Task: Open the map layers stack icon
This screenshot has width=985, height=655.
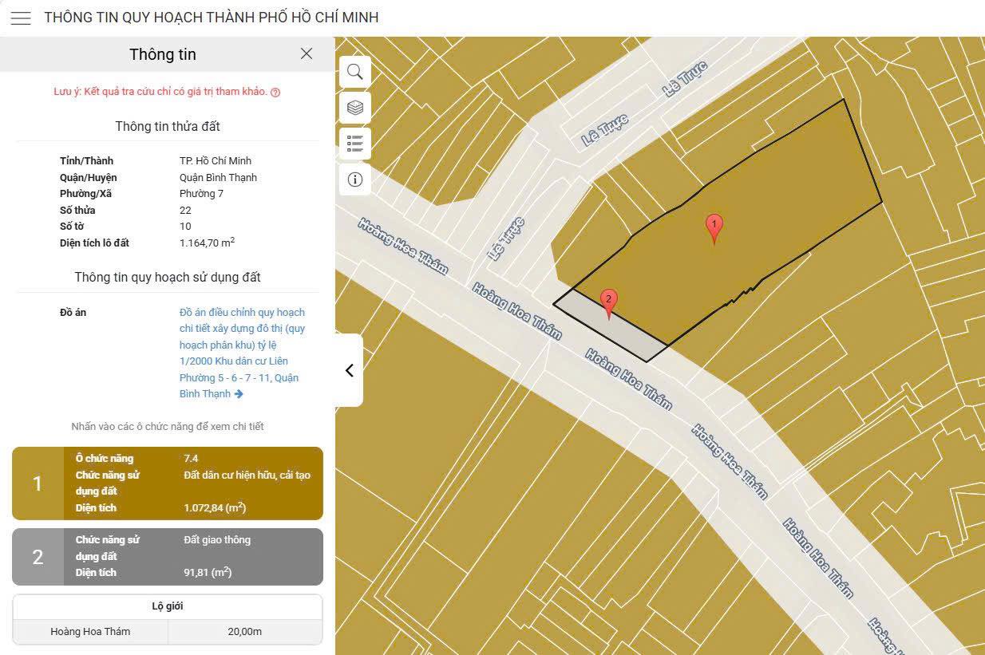Action: [x=355, y=108]
